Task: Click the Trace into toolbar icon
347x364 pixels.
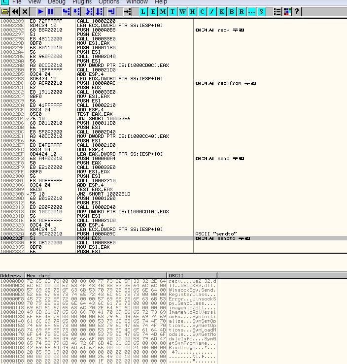Action: point(89,12)
